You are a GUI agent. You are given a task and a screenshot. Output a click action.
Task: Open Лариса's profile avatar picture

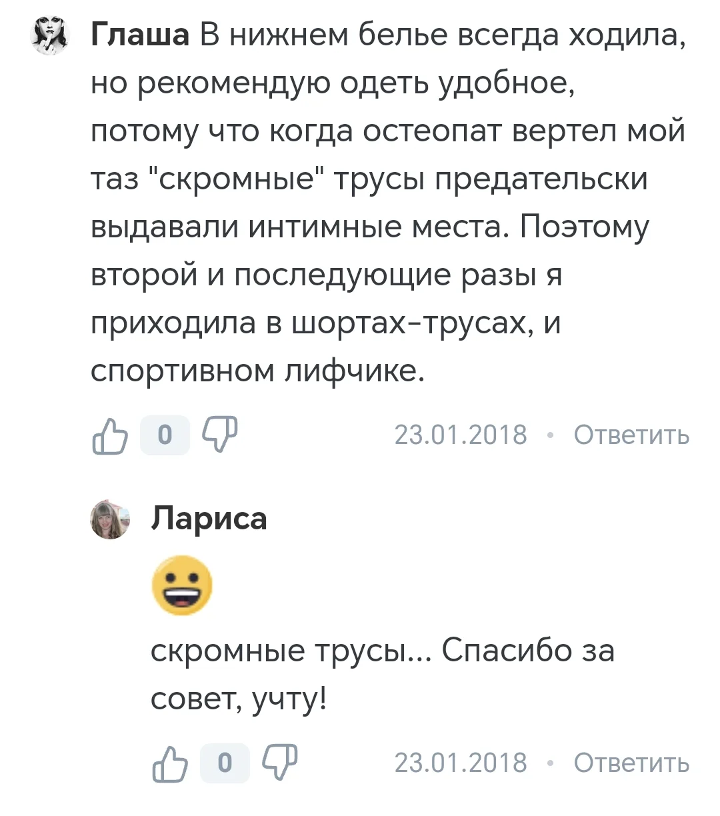pyautogui.click(x=111, y=520)
